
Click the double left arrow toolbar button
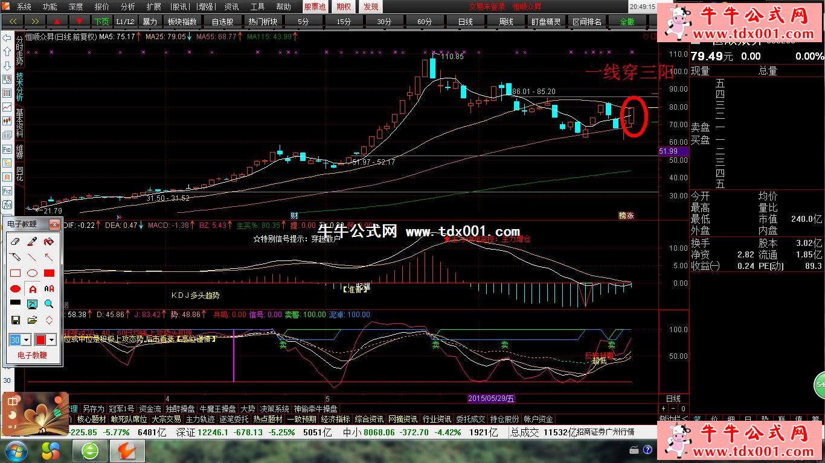(12, 21)
